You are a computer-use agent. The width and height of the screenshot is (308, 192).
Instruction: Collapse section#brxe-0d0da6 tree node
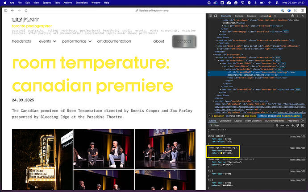216,57
